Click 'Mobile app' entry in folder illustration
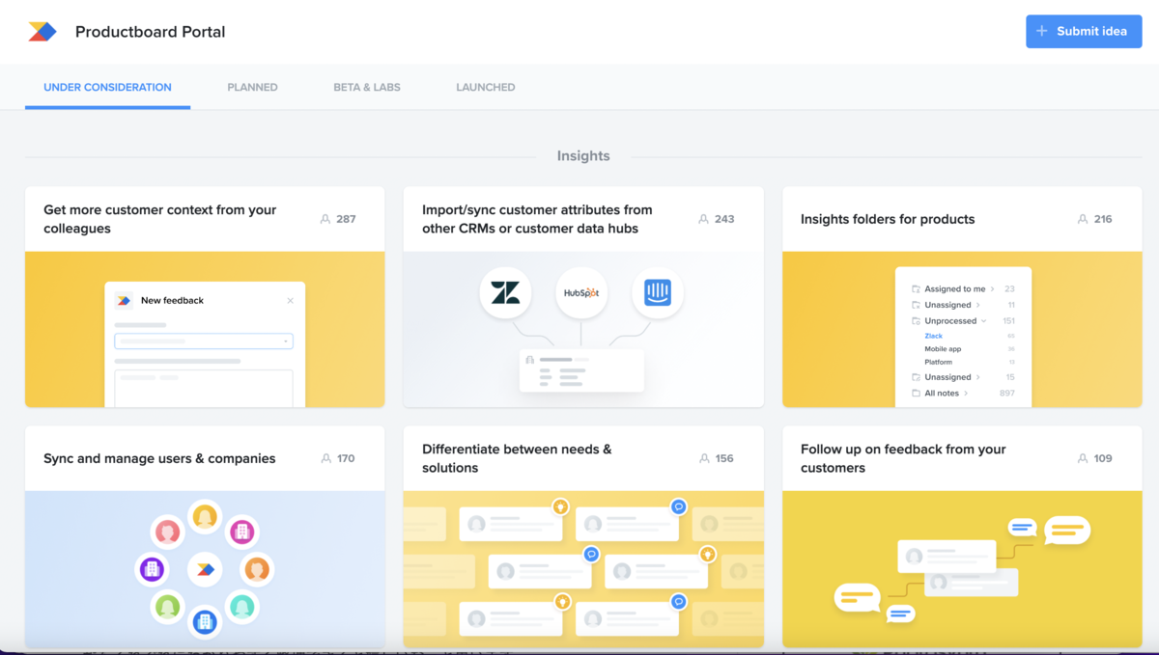 tap(943, 349)
